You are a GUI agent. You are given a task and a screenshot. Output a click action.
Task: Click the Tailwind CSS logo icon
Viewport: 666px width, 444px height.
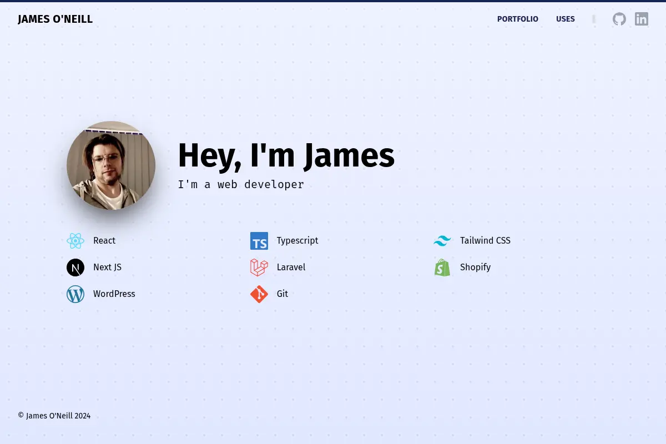click(x=442, y=241)
